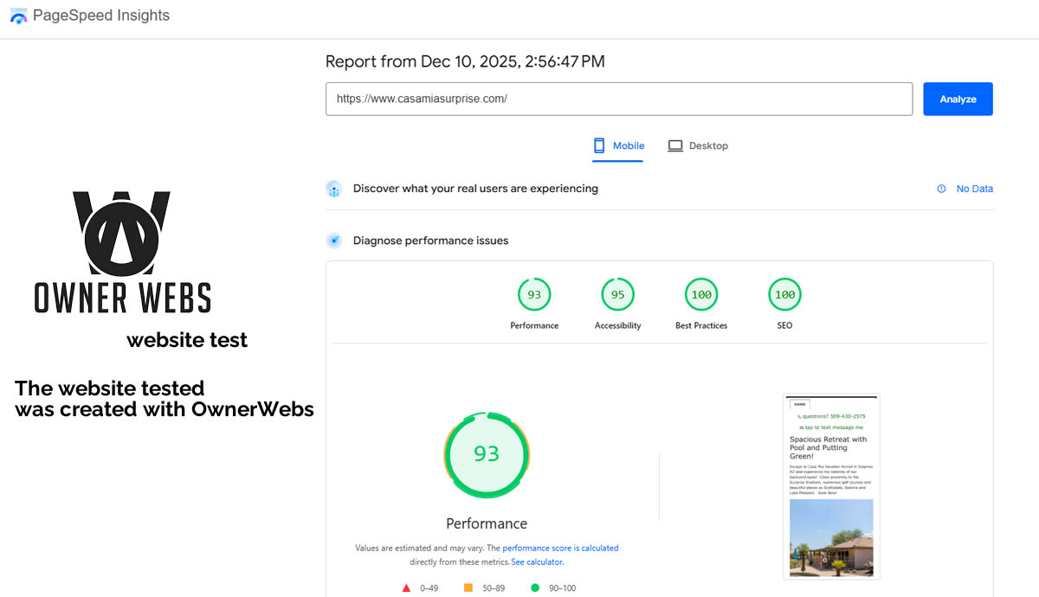The width and height of the screenshot is (1039, 597).
Task: Switch to the Desktop tab
Action: pyautogui.click(x=698, y=146)
